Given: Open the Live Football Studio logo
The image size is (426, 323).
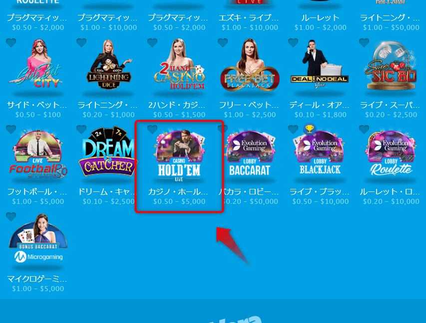Looking at the screenshot, I should point(38,154).
